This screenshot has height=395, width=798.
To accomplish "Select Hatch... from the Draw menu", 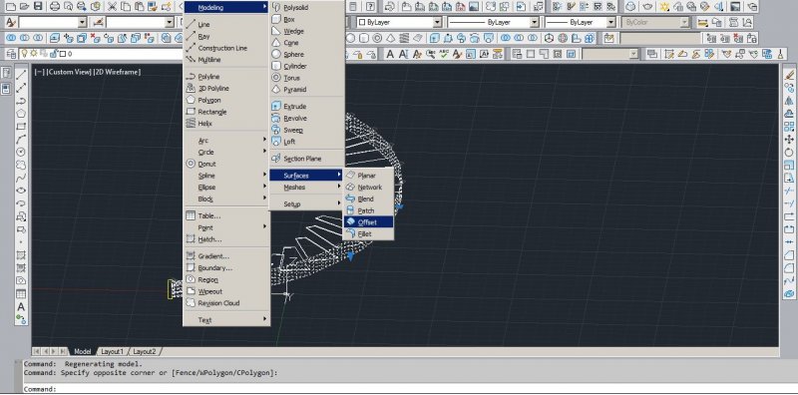I will click(226, 239).
